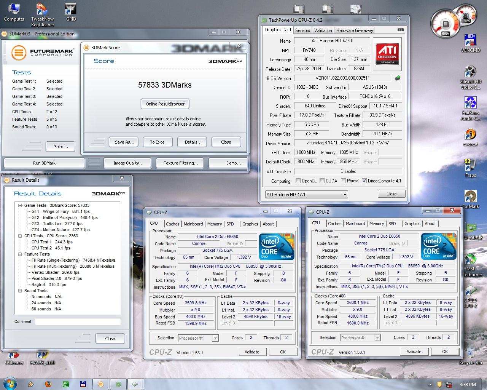
Task: Open the HAWX_dx10 desktop shortcut
Action: tap(42, 357)
